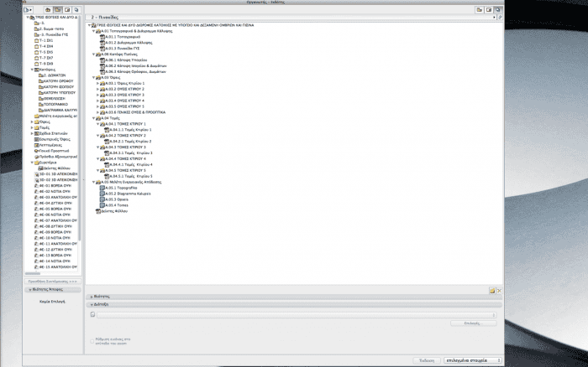This screenshot has height=367, width=588.
Task: Select A.06.2 layout row
Action: [133, 66]
